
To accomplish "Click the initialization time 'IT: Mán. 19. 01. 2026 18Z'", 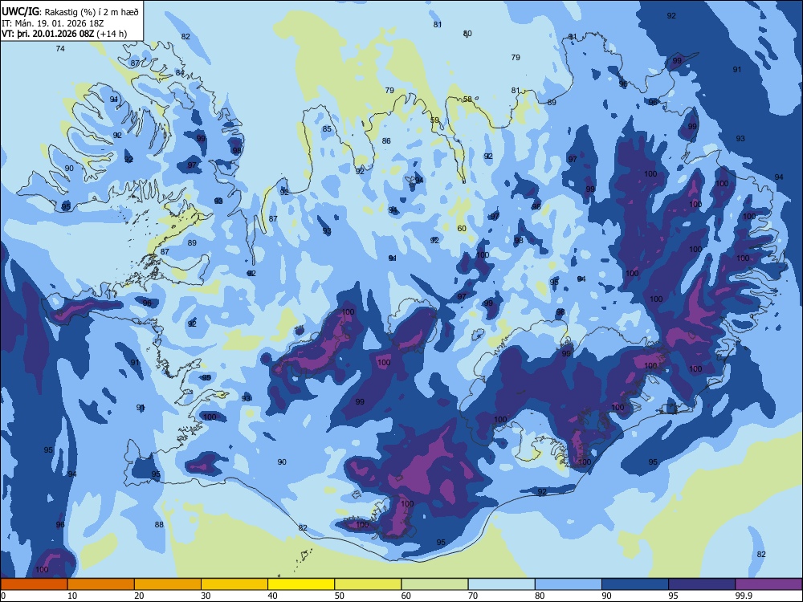I will point(53,23).
